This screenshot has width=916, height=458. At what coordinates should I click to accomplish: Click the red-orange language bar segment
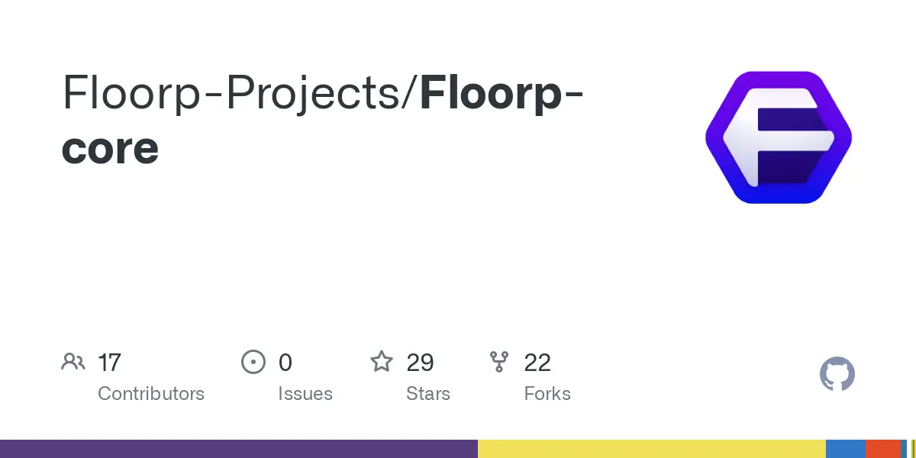(x=882, y=449)
